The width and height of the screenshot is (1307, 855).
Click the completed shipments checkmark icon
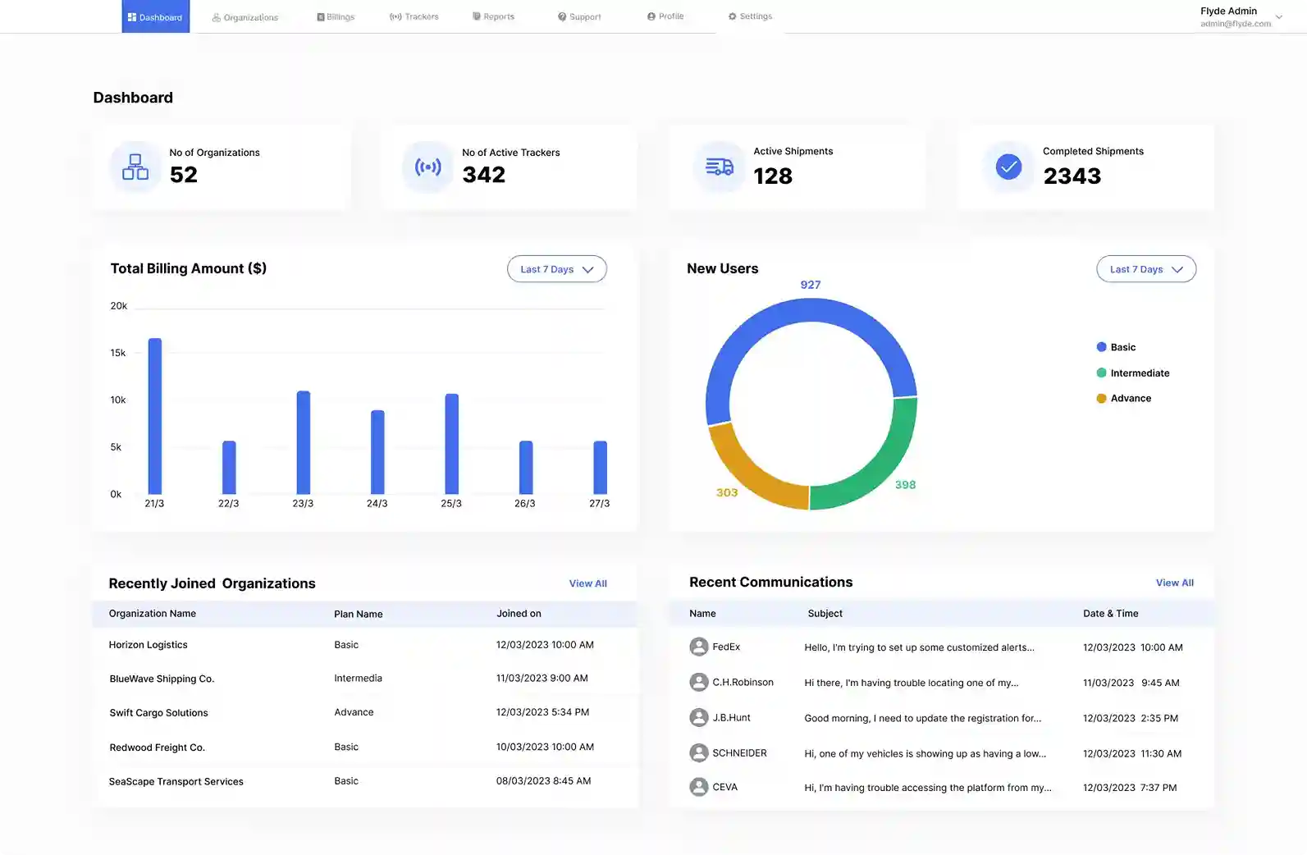tap(1008, 167)
